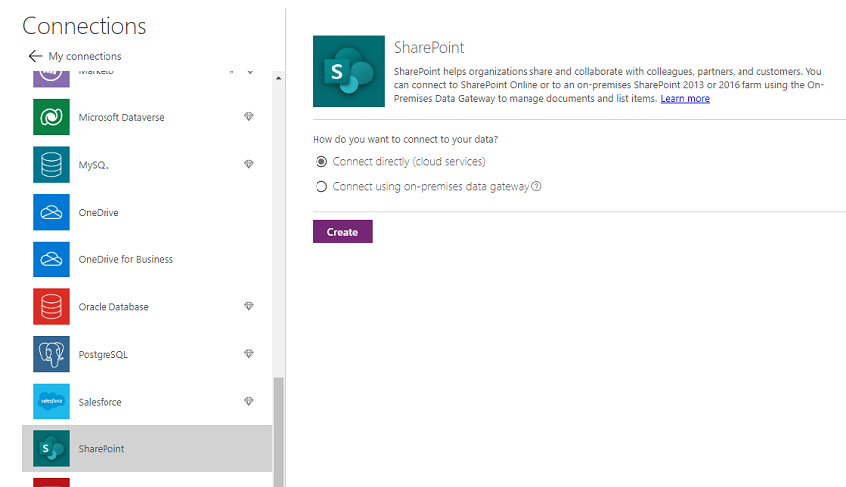Click the premium diamond beside PostgreSQL
This screenshot has width=846, height=487.
tap(248, 354)
